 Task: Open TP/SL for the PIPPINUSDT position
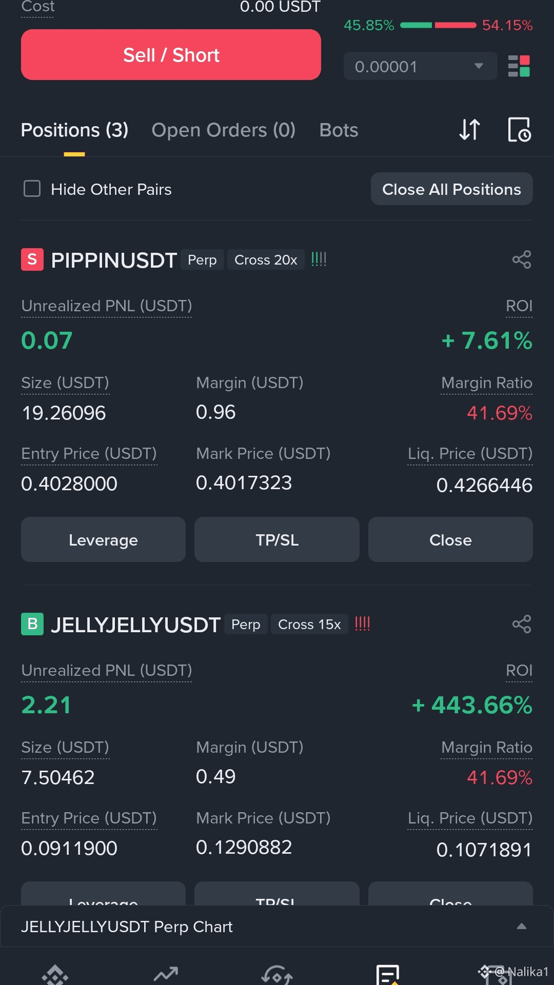click(x=277, y=540)
